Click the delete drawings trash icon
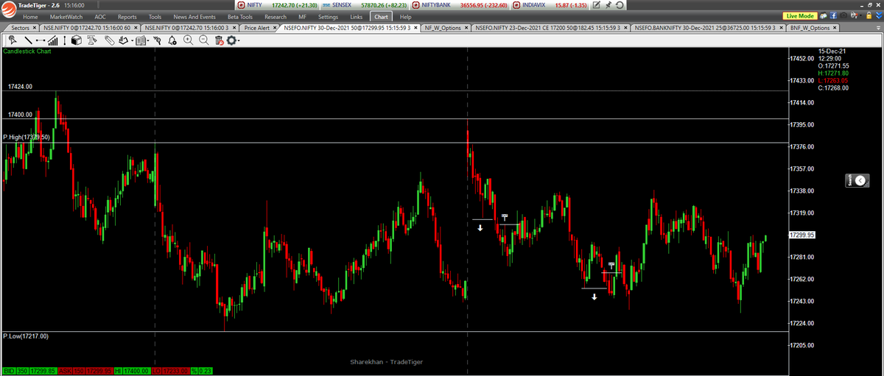This screenshot has width=884, height=376. [x=220, y=40]
